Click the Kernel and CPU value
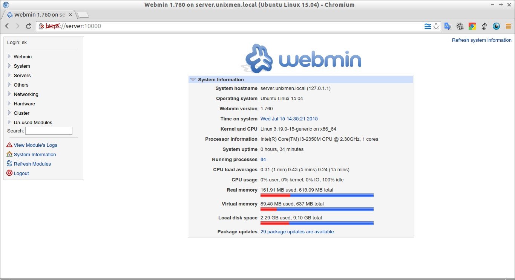 pyautogui.click(x=298, y=129)
